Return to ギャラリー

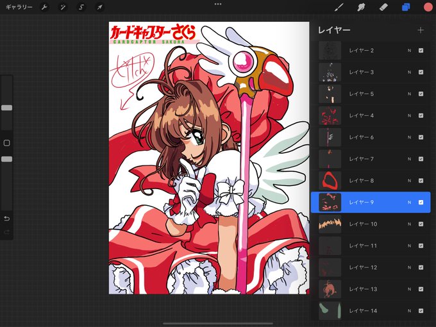19,7
